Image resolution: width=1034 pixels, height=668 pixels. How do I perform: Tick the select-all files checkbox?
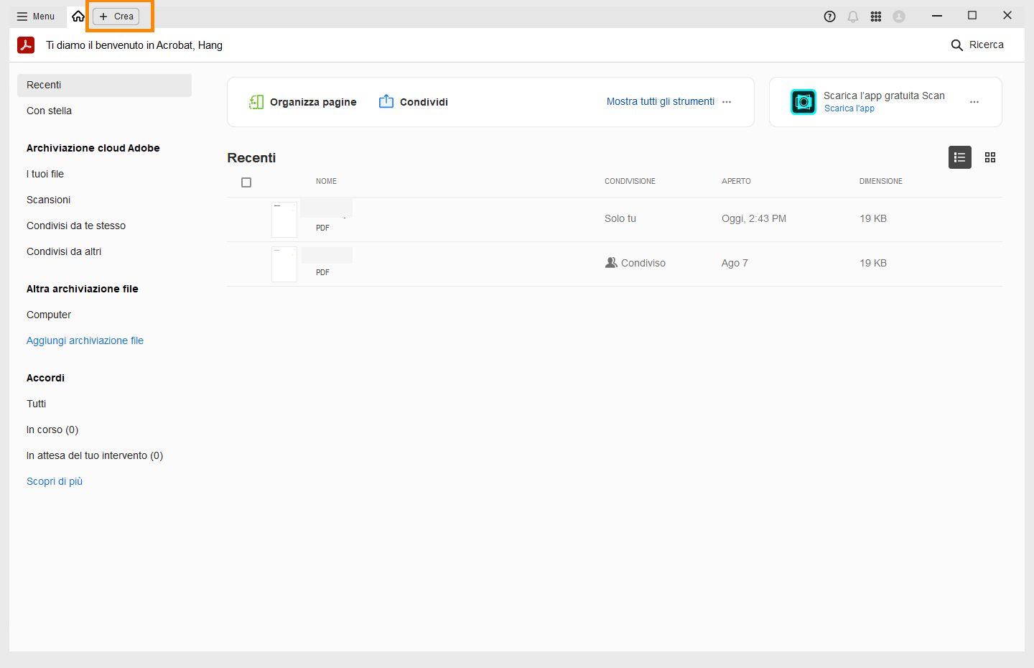246,182
